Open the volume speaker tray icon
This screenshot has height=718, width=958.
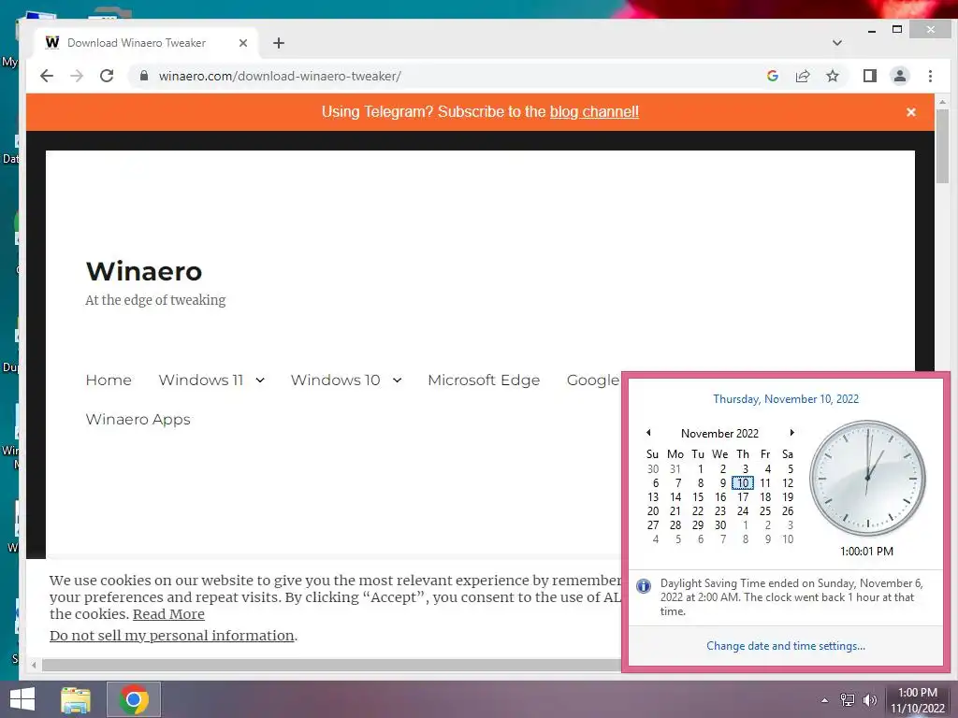click(x=870, y=700)
